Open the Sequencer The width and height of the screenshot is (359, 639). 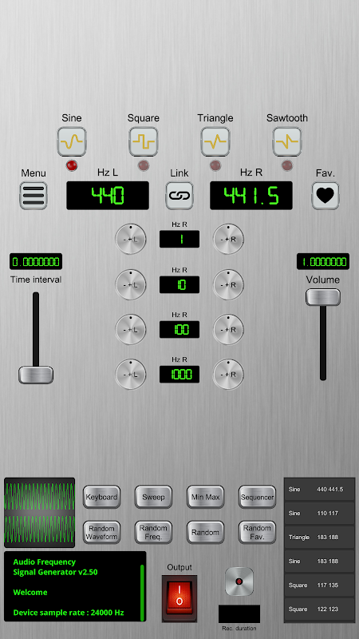(x=257, y=497)
